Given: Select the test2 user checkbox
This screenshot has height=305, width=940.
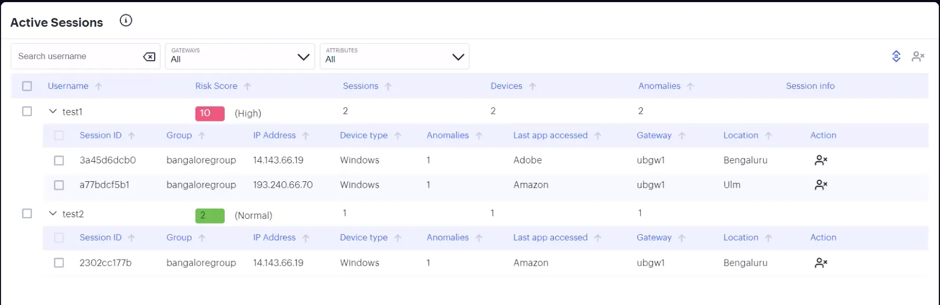Looking at the screenshot, I should [x=27, y=214].
